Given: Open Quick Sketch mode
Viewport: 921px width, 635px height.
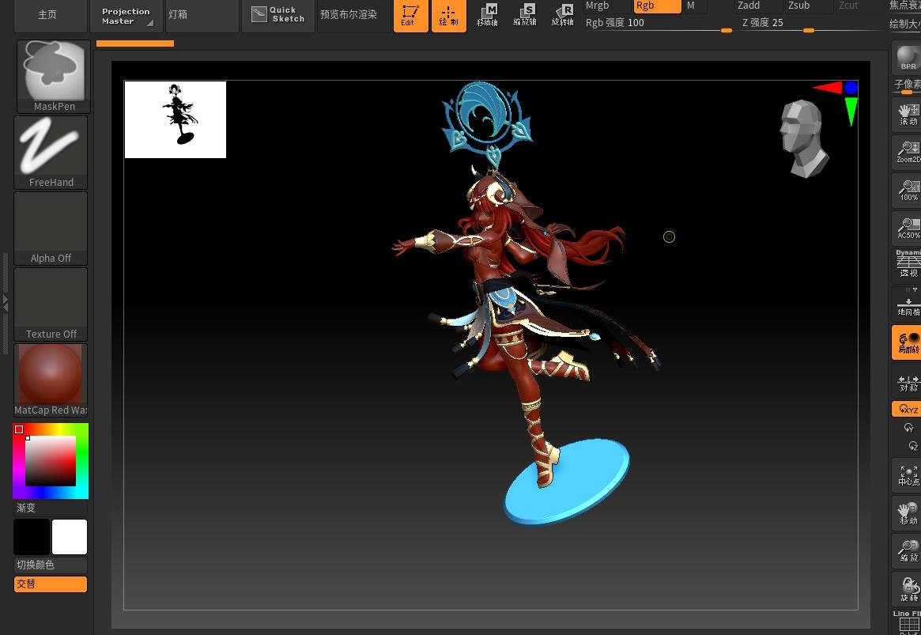Looking at the screenshot, I should pos(278,13).
